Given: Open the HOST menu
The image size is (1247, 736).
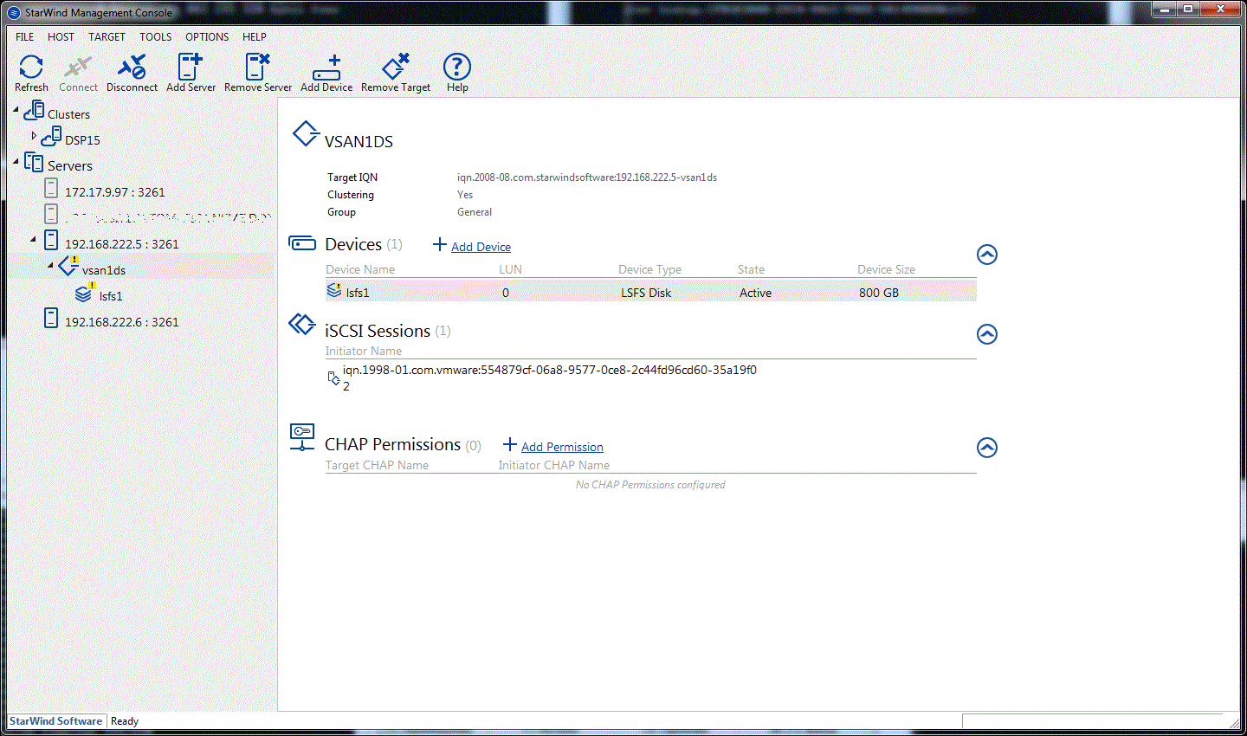Looking at the screenshot, I should (x=61, y=37).
